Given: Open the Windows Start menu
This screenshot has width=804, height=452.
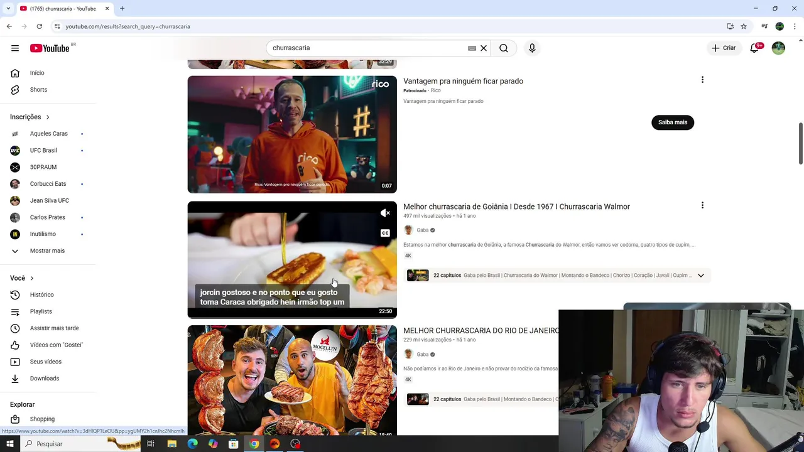Looking at the screenshot, I should point(9,444).
